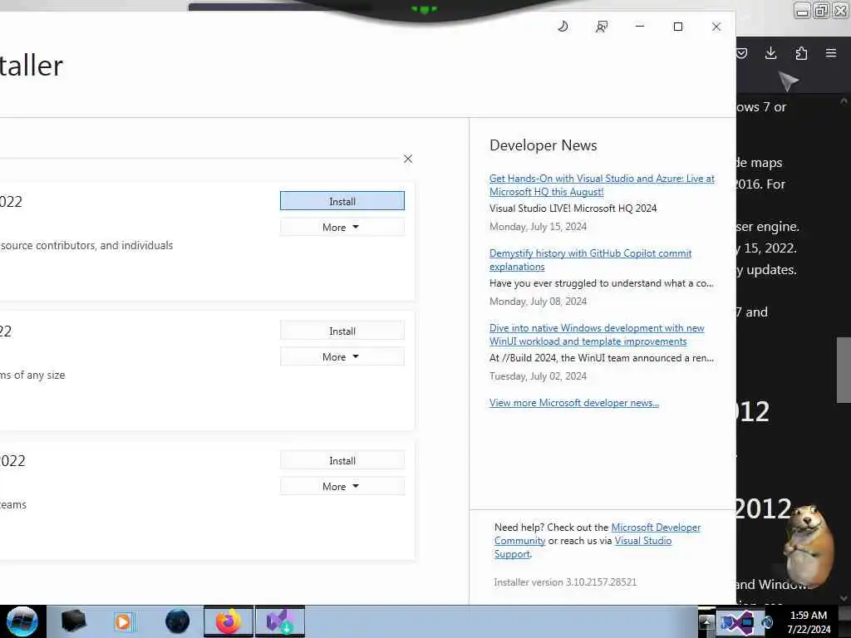
Task: Toggle the installer's moon theme icon
Action: pos(563,26)
